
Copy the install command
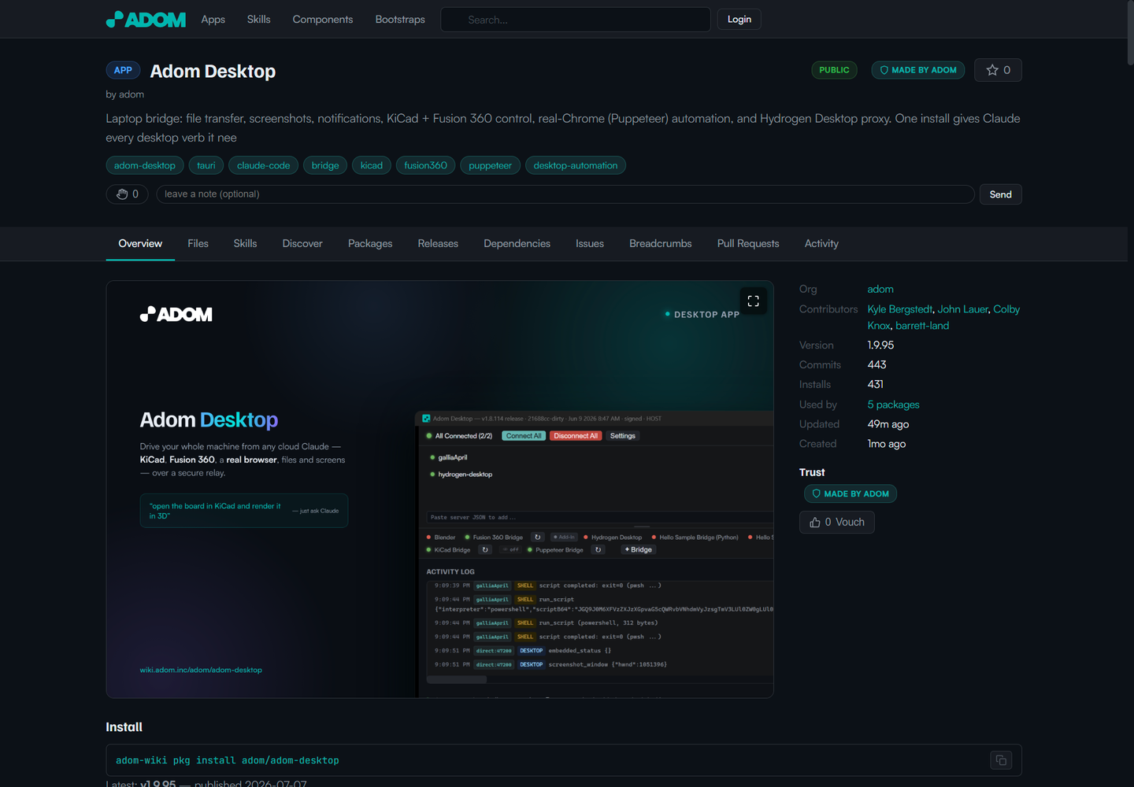(1001, 760)
